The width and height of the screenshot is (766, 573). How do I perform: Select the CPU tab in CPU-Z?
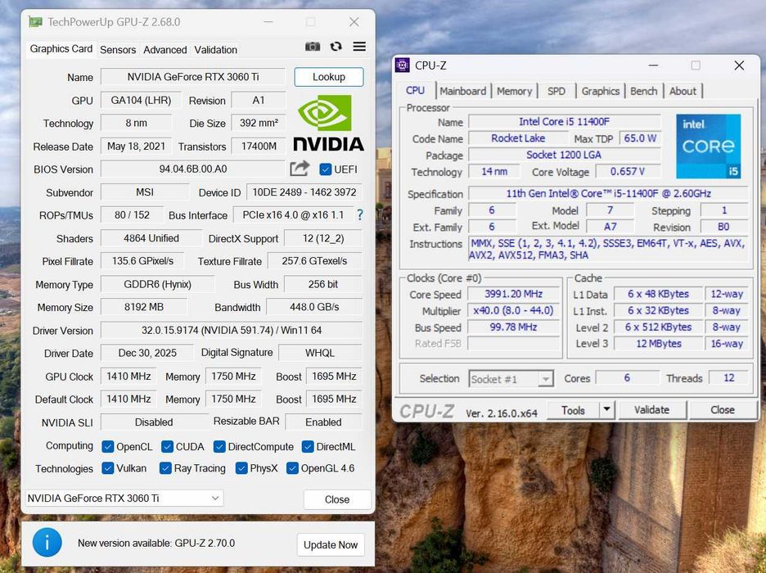click(415, 90)
